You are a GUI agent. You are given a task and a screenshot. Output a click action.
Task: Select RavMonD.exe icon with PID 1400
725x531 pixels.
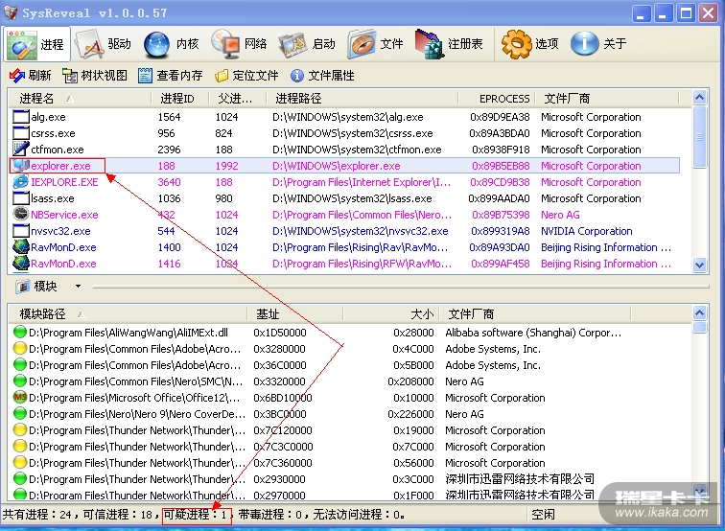[21, 246]
